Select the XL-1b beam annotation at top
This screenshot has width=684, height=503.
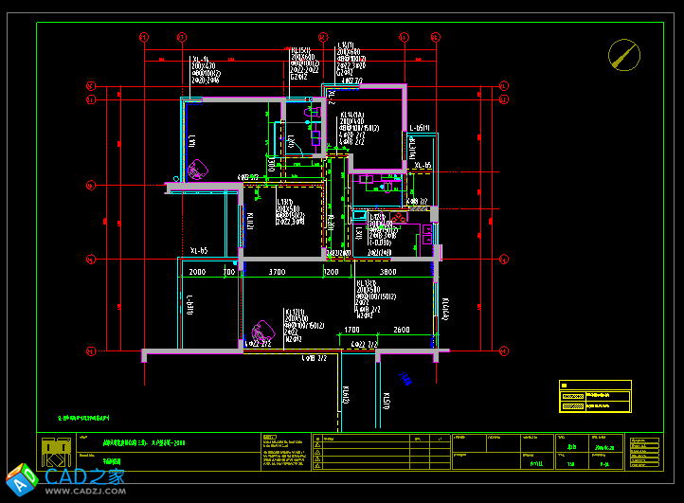(200, 59)
